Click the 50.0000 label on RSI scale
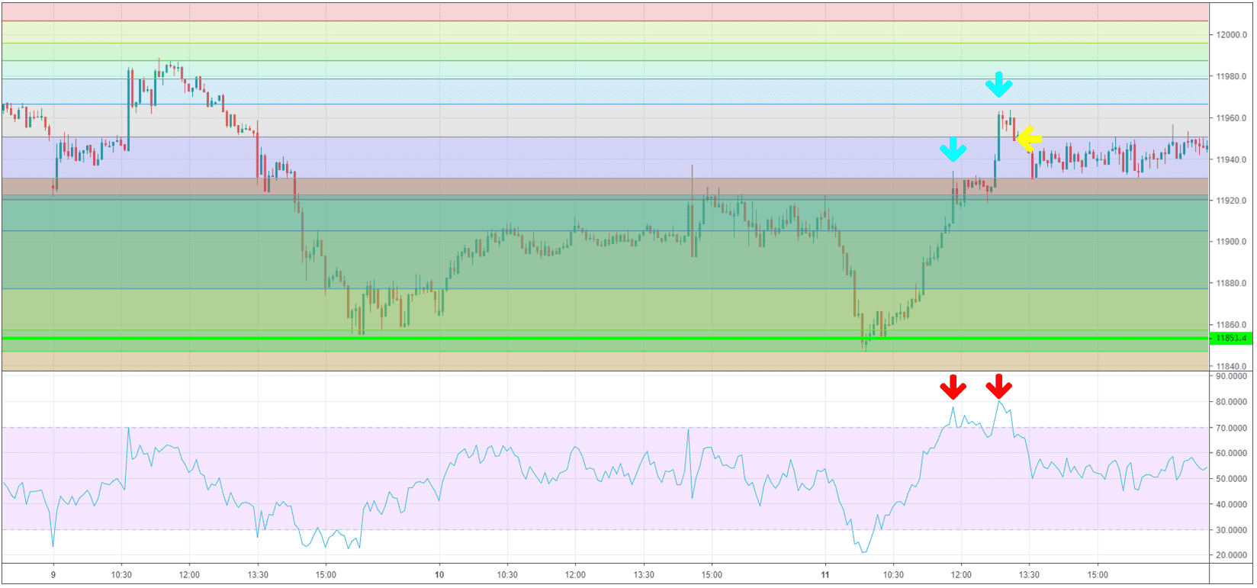 [x=1231, y=479]
